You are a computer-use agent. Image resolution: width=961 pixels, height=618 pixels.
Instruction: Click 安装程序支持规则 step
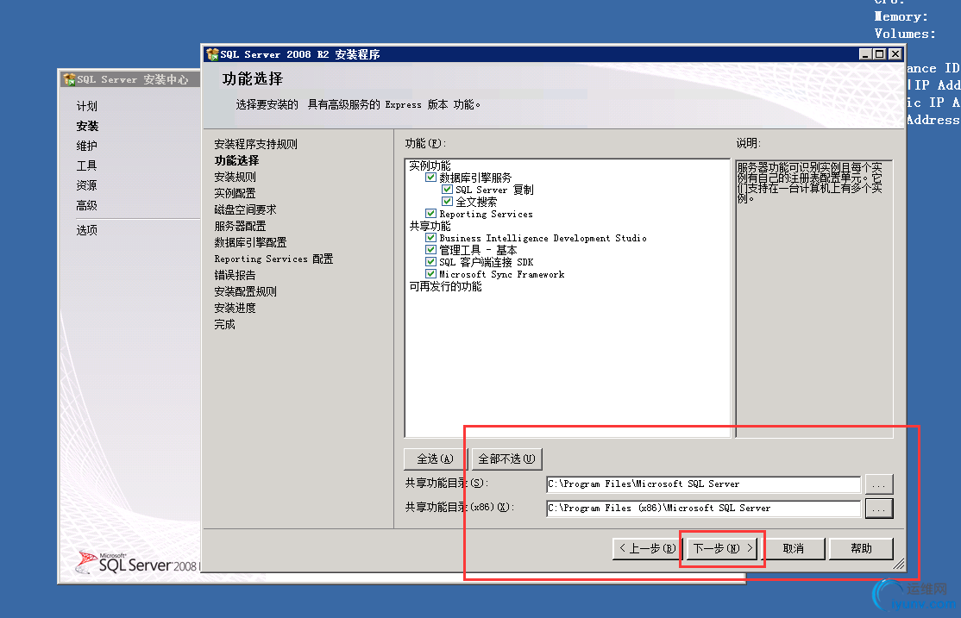pos(255,144)
